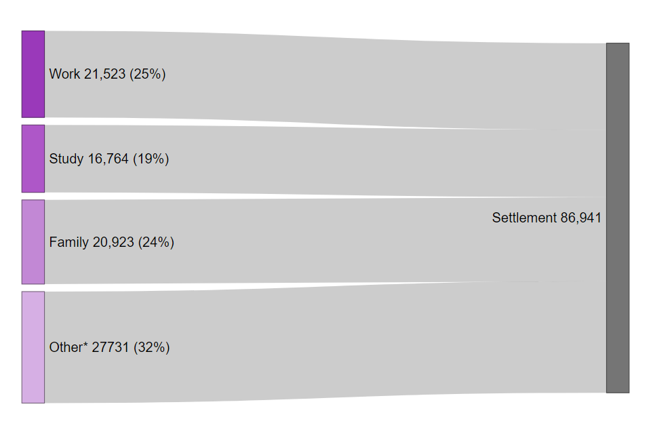Click the (19%) percentage beside Study
651x434 pixels.
pos(151,159)
